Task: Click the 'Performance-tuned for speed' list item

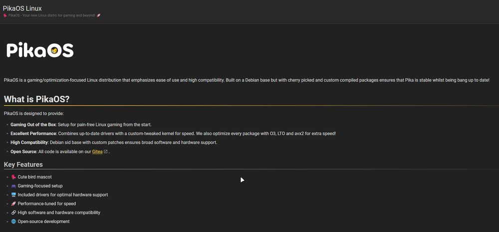Action: tap(47, 204)
